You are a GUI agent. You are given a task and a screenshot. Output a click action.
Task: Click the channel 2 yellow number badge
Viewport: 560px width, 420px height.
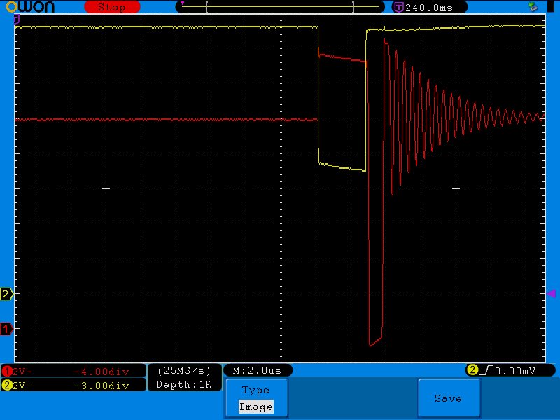point(7,386)
